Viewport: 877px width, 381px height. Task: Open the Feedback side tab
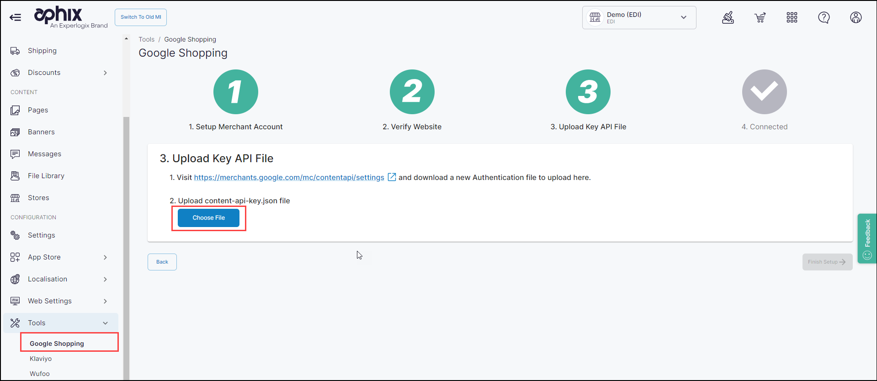click(x=866, y=238)
